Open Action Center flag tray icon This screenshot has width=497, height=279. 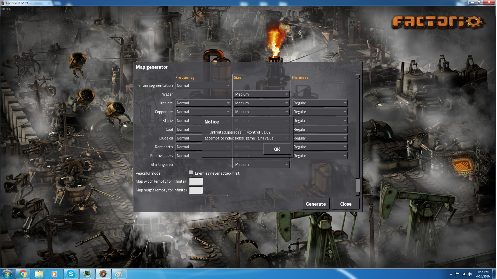coord(457,274)
